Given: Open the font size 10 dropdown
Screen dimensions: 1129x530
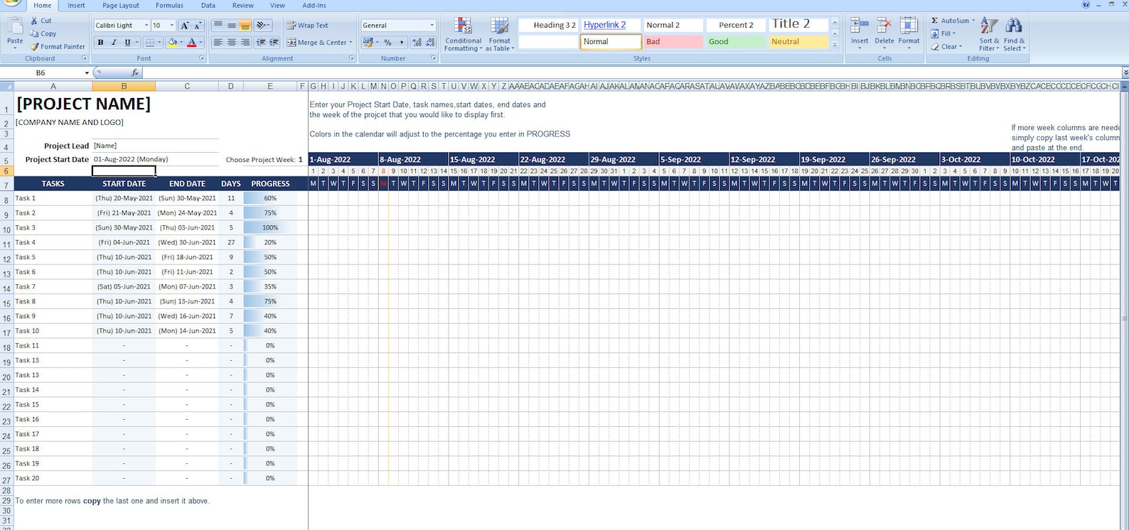Looking at the screenshot, I should point(171,26).
